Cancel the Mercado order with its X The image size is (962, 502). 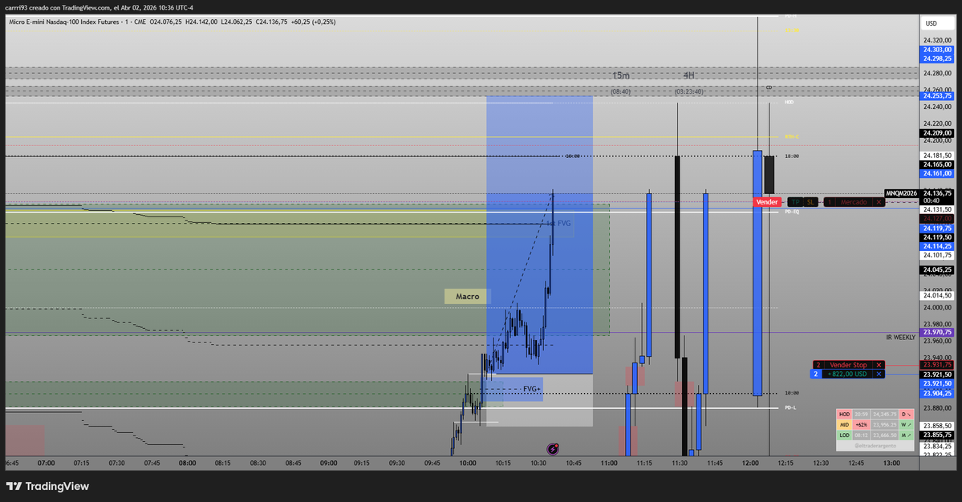click(x=879, y=201)
